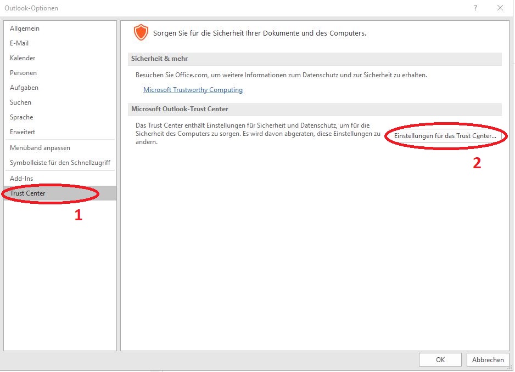Open Symbolleiste für den Schnellzugriff
The height and width of the screenshot is (372, 515).
60,163
